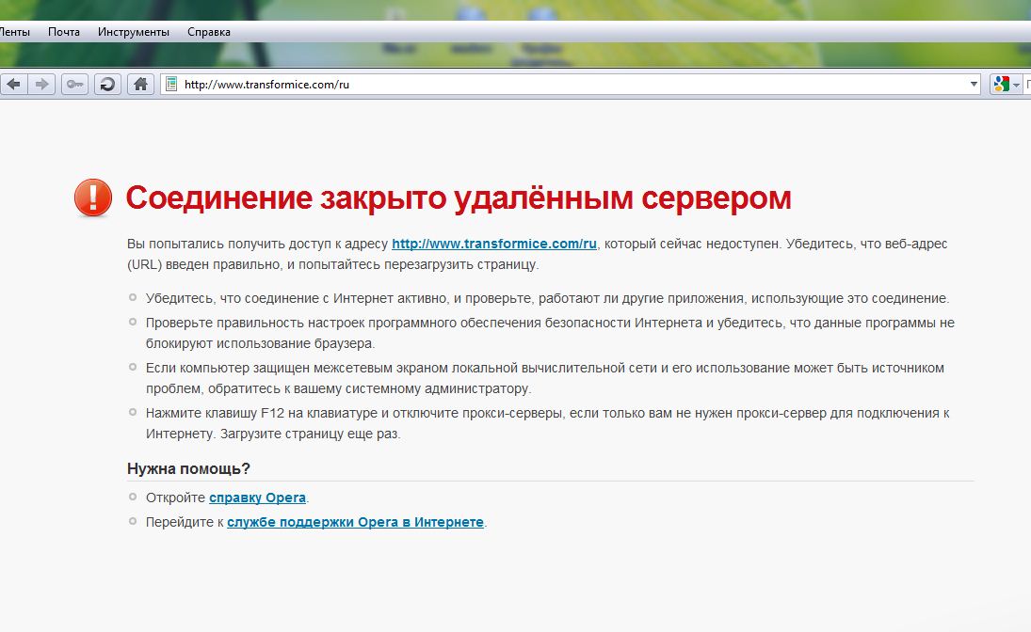Click heading Соединение закрыто удалённым сервером
Screen dimensions: 1031x632
coord(459,197)
